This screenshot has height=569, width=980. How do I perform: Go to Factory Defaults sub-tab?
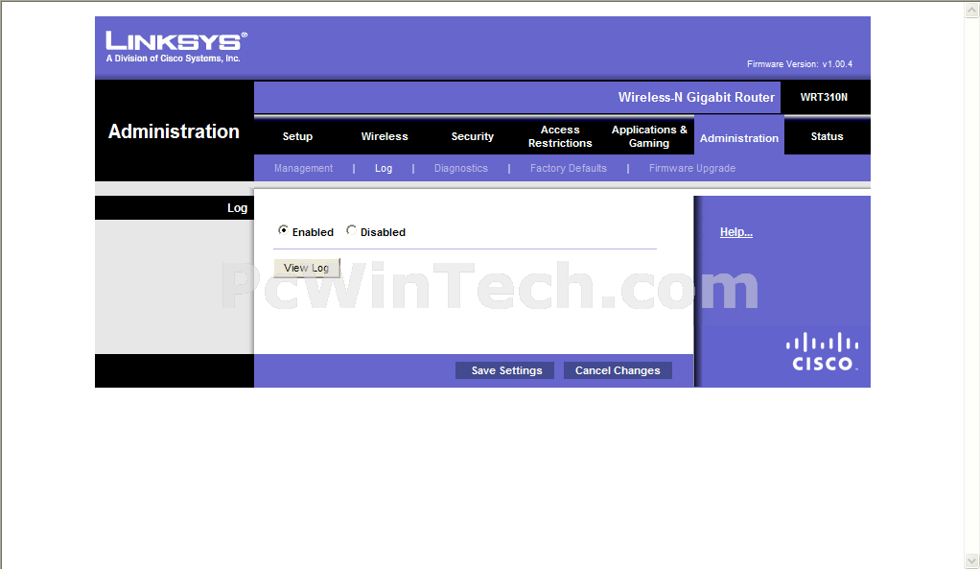click(568, 168)
